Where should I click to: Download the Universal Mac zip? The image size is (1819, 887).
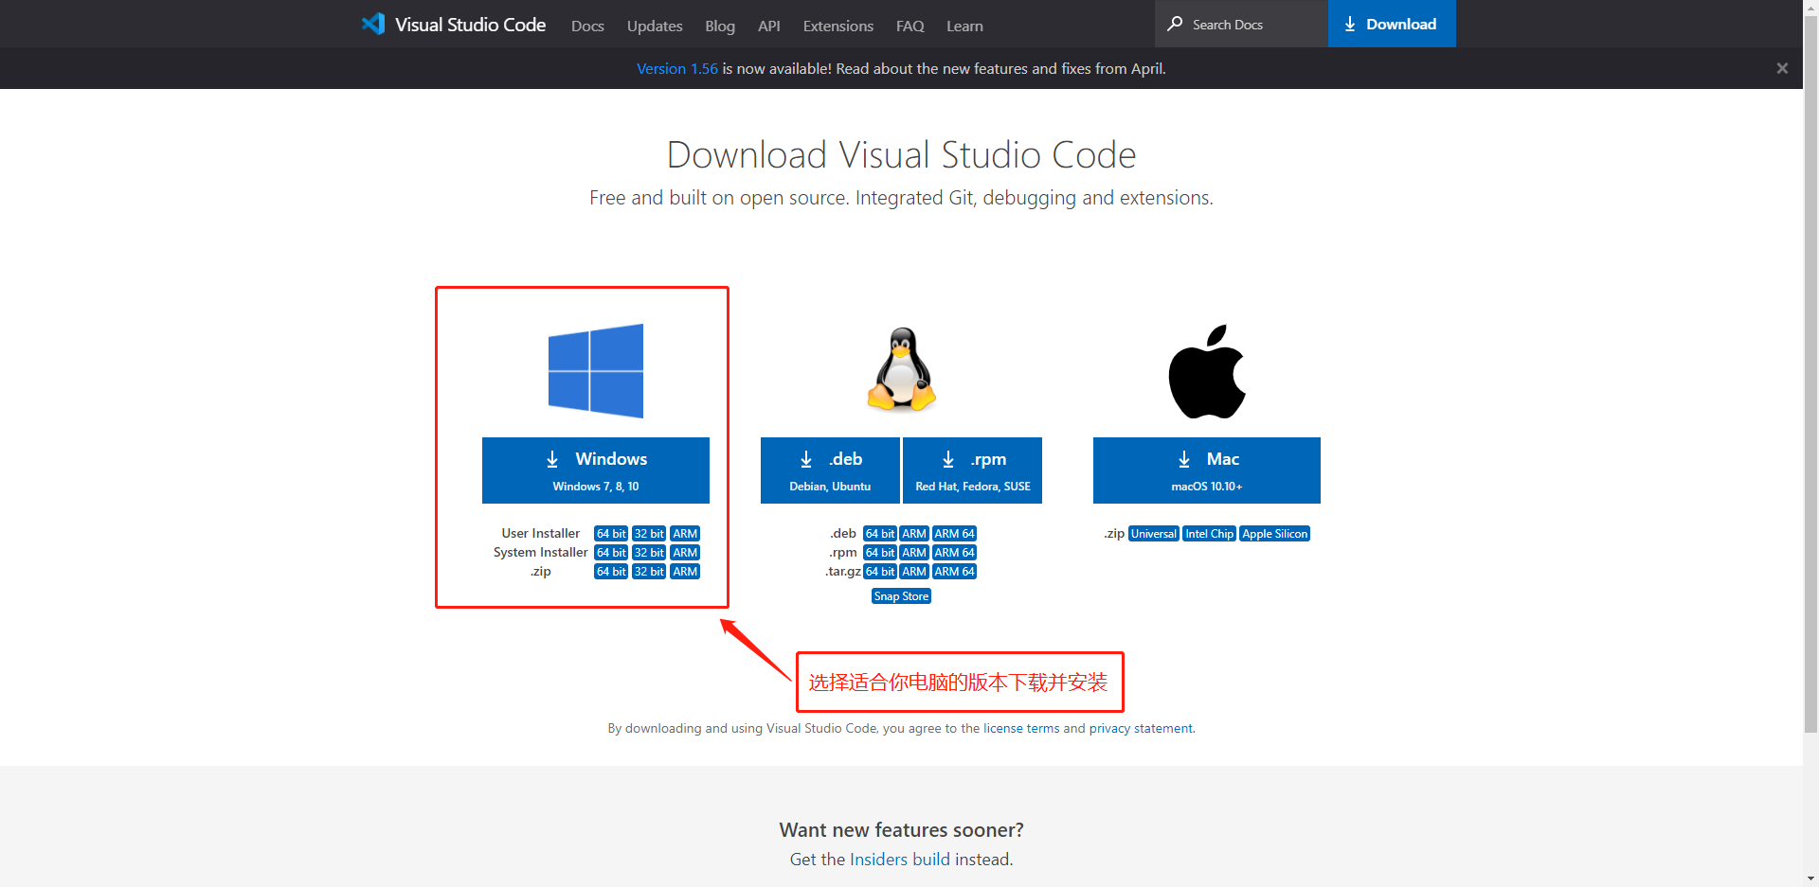tap(1153, 533)
